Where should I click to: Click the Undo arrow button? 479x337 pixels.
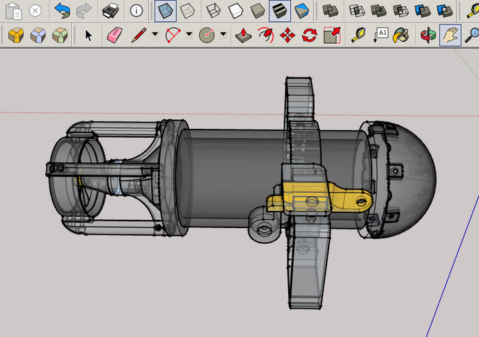coord(62,11)
